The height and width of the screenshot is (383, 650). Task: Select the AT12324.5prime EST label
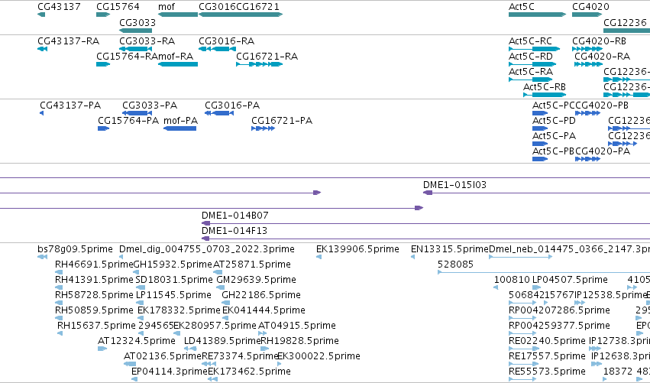click(x=137, y=341)
